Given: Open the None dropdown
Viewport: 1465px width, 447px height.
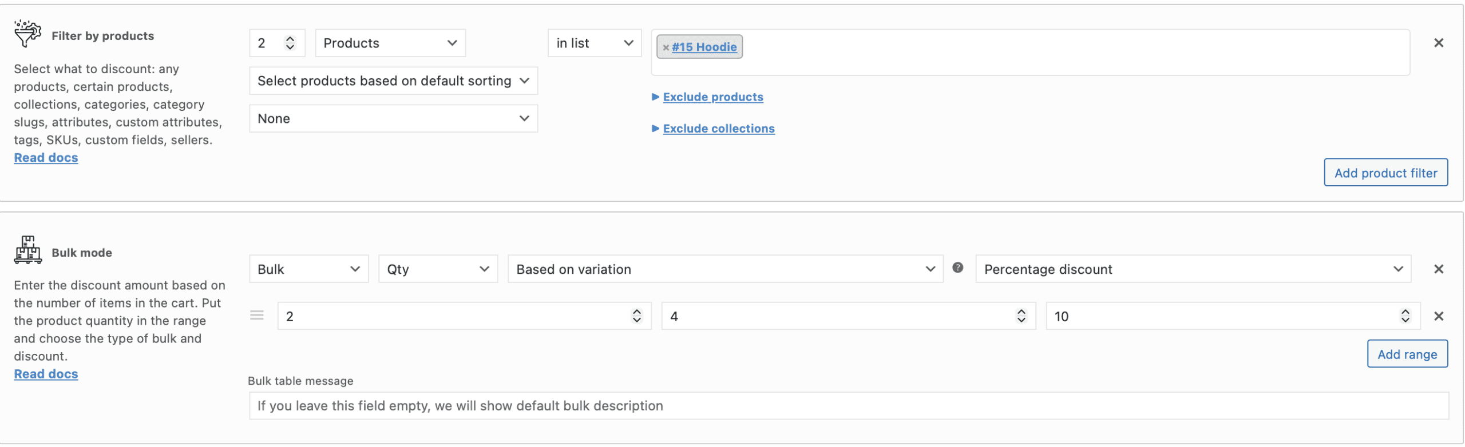Looking at the screenshot, I should [x=393, y=119].
